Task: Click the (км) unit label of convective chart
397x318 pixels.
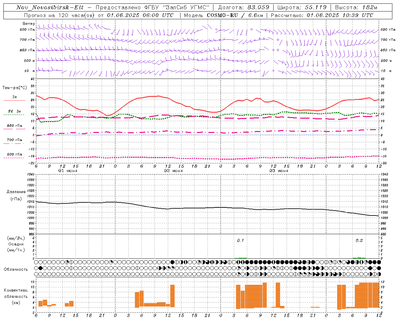Action: (x=16, y=302)
